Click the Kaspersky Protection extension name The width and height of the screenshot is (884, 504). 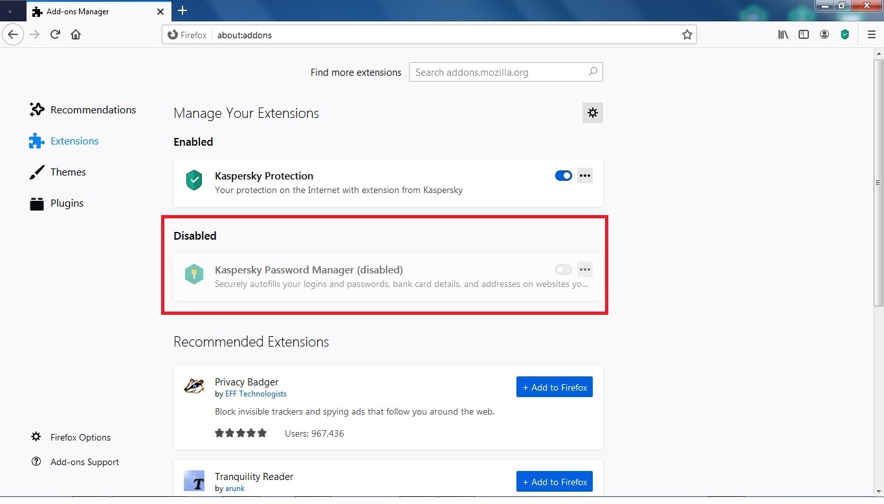click(x=264, y=176)
